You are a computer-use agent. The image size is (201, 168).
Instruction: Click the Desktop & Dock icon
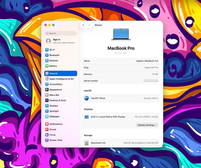(47, 100)
